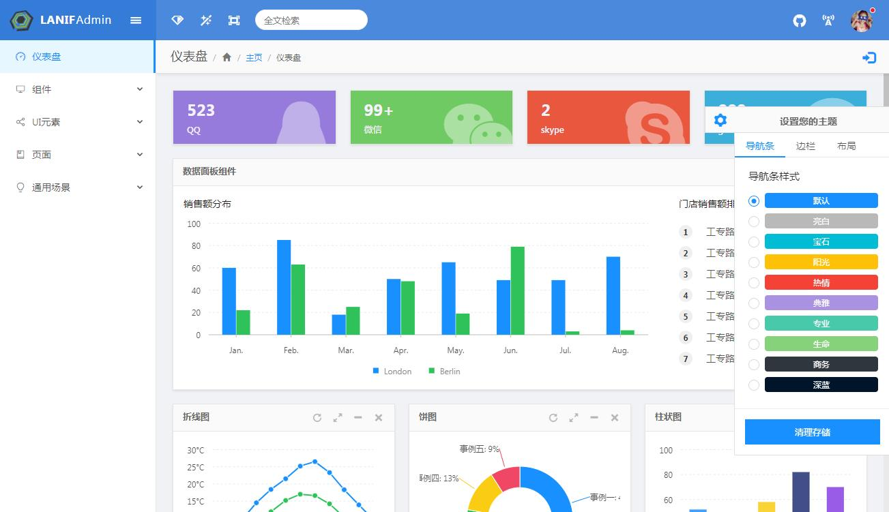Screen dimensions: 889x512
Task: Expand the 折线图 panel to fullscreen
Action: tap(338, 418)
